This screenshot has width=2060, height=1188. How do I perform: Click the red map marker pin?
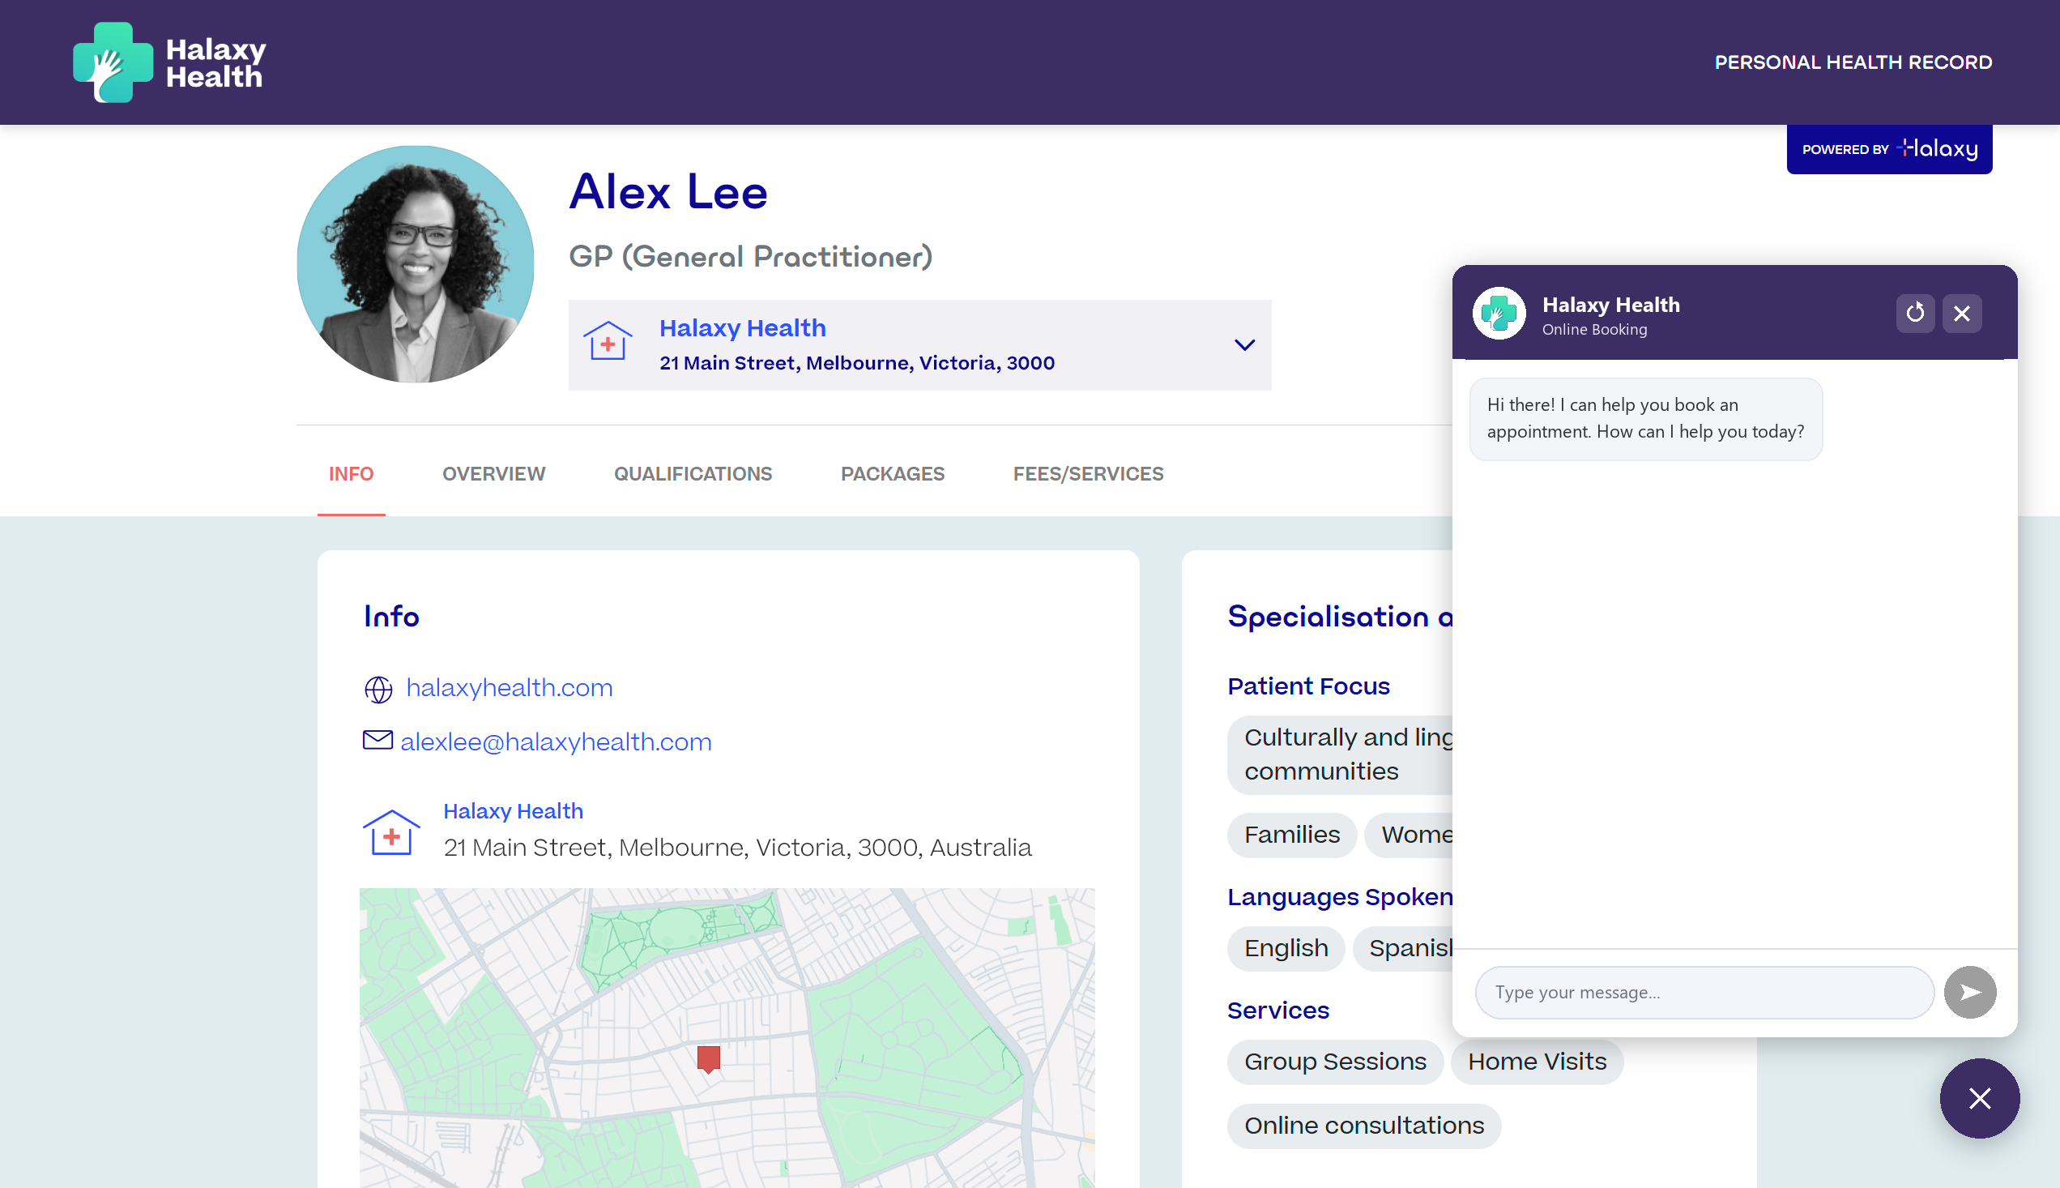709,1059
